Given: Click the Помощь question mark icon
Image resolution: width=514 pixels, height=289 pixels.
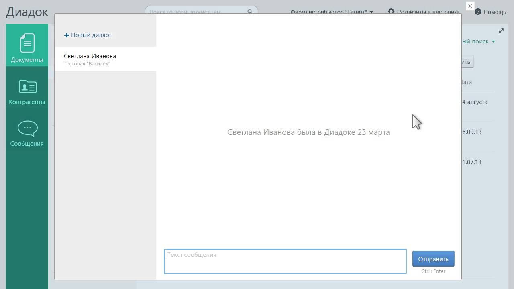Looking at the screenshot, I should pyautogui.click(x=478, y=12).
